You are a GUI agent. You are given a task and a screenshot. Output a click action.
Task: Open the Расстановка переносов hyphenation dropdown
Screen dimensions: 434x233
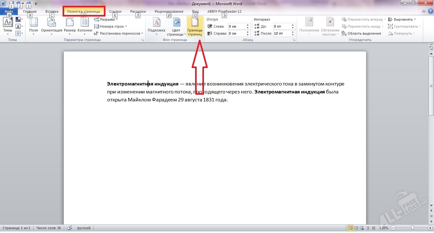pos(119,33)
